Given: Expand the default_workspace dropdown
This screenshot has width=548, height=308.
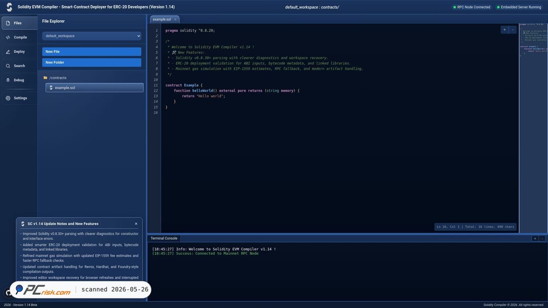Looking at the screenshot, I should pos(92,36).
